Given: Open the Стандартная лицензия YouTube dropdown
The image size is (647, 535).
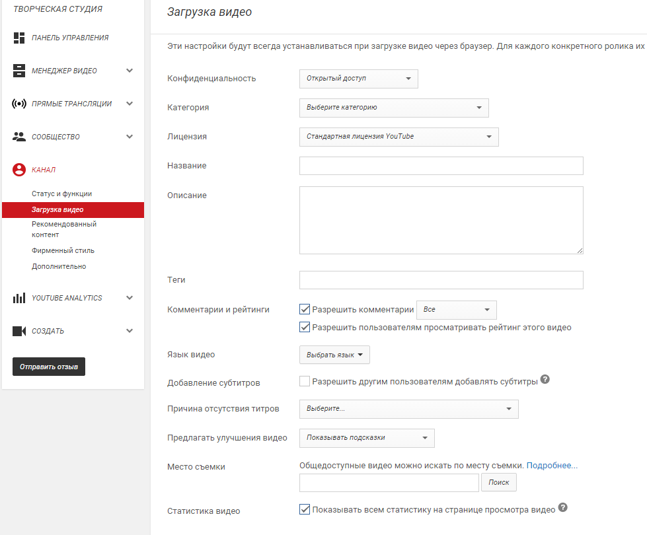Looking at the screenshot, I should [x=399, y=137].
